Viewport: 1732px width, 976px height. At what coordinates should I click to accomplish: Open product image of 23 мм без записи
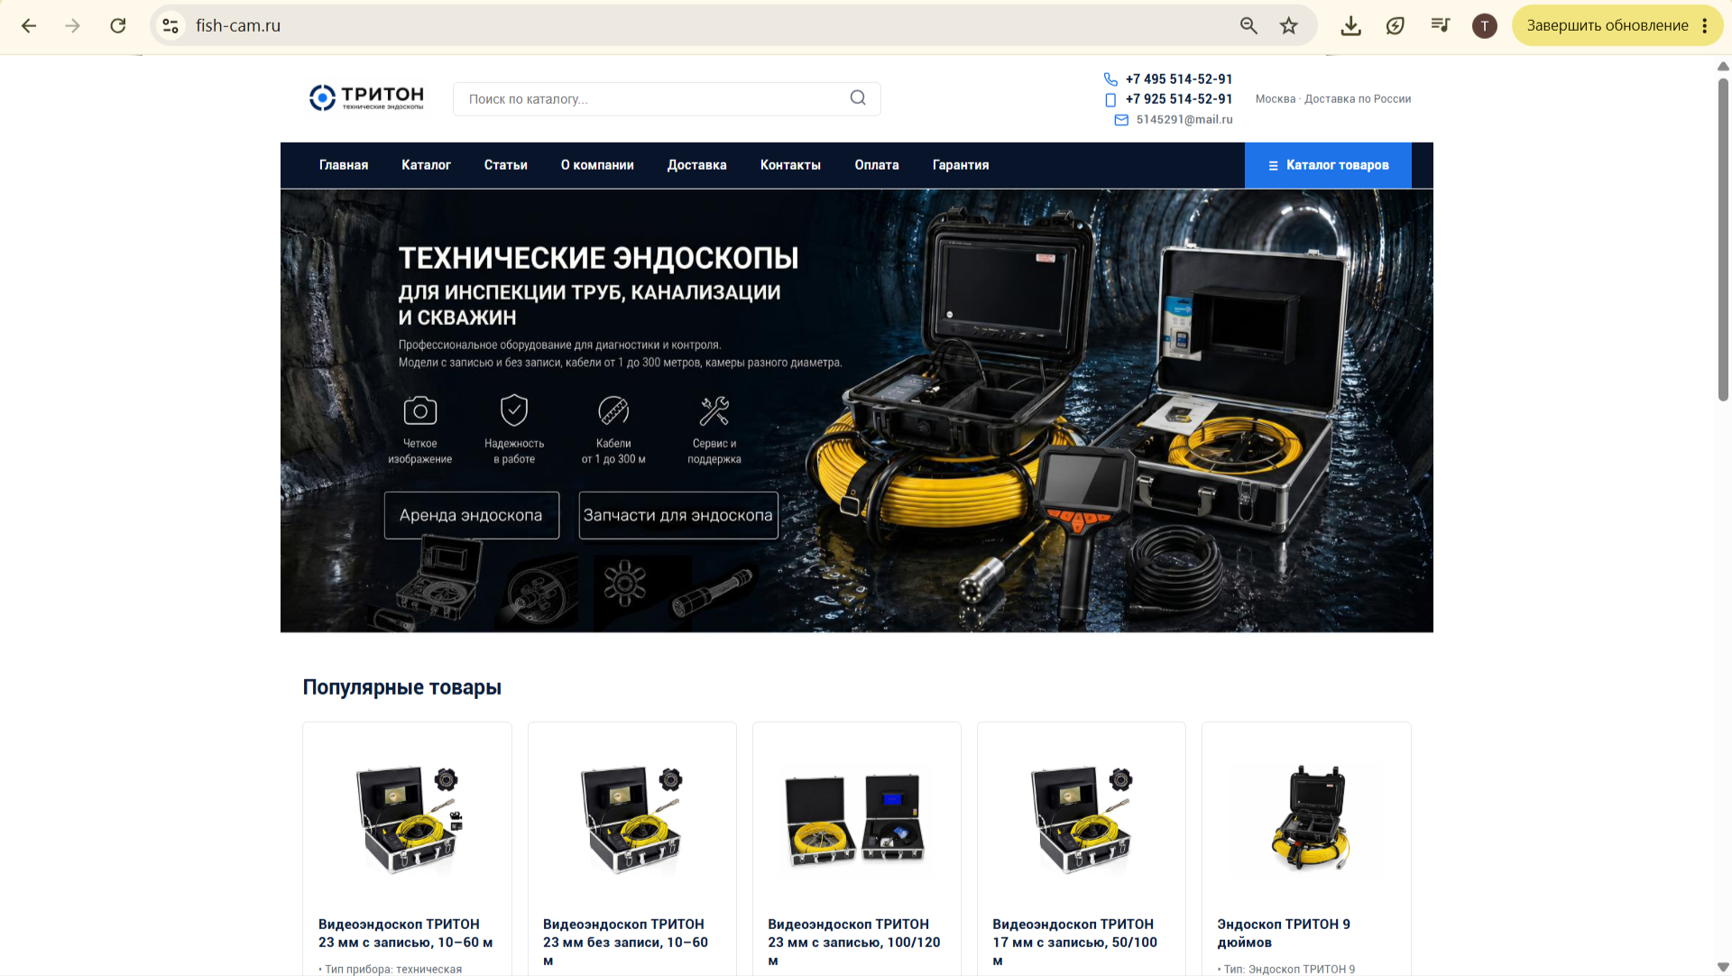(632, 819)
